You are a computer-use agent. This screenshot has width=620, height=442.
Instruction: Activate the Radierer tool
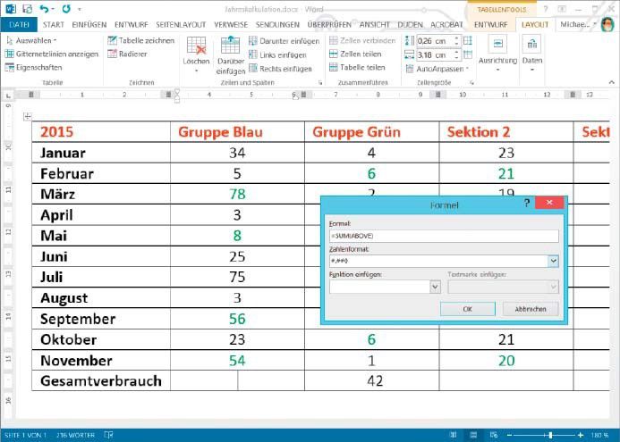pyautogui.click(x=127, y=54)
